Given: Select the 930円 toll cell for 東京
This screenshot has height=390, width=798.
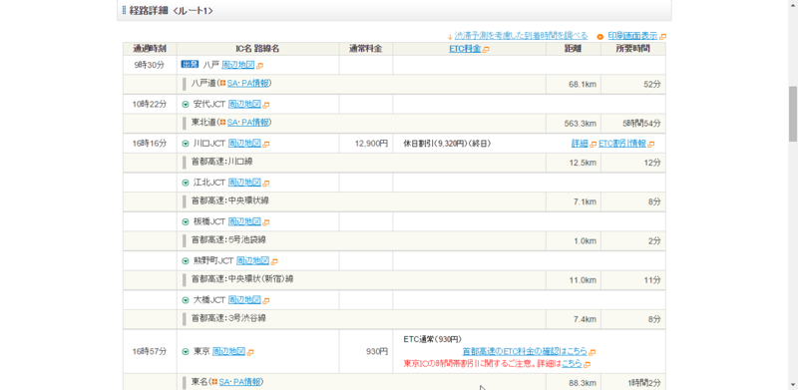Looking at the screenshot, I should [366, 351].
